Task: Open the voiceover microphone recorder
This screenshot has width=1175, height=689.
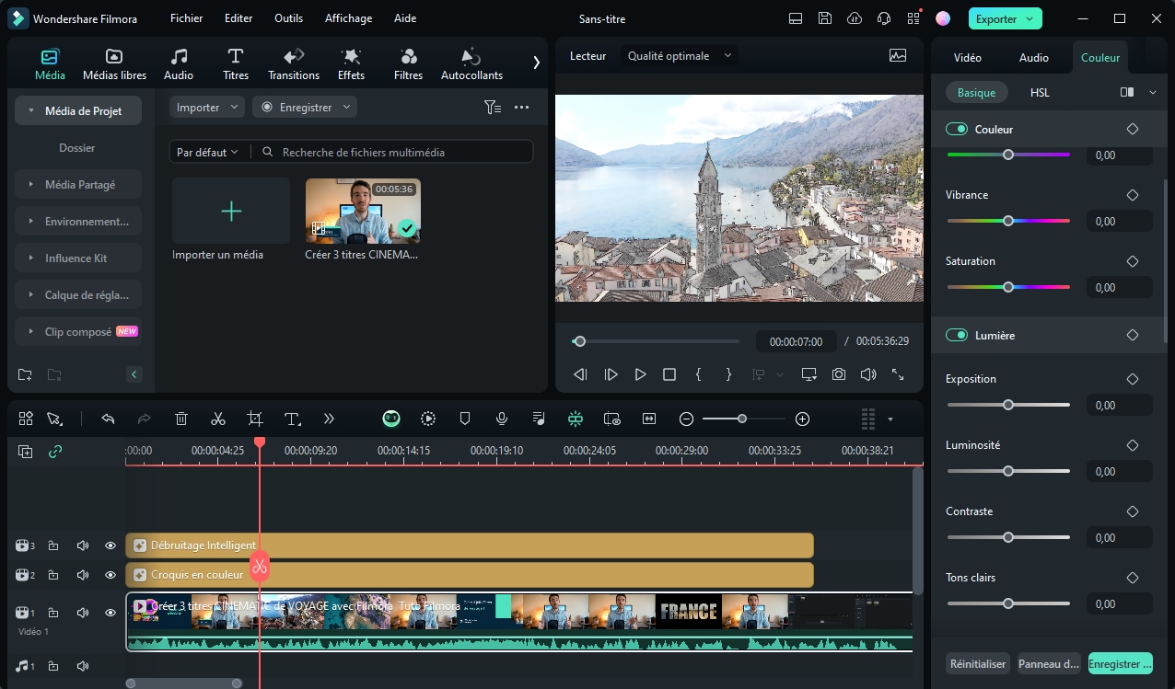Action: point(502,419)
